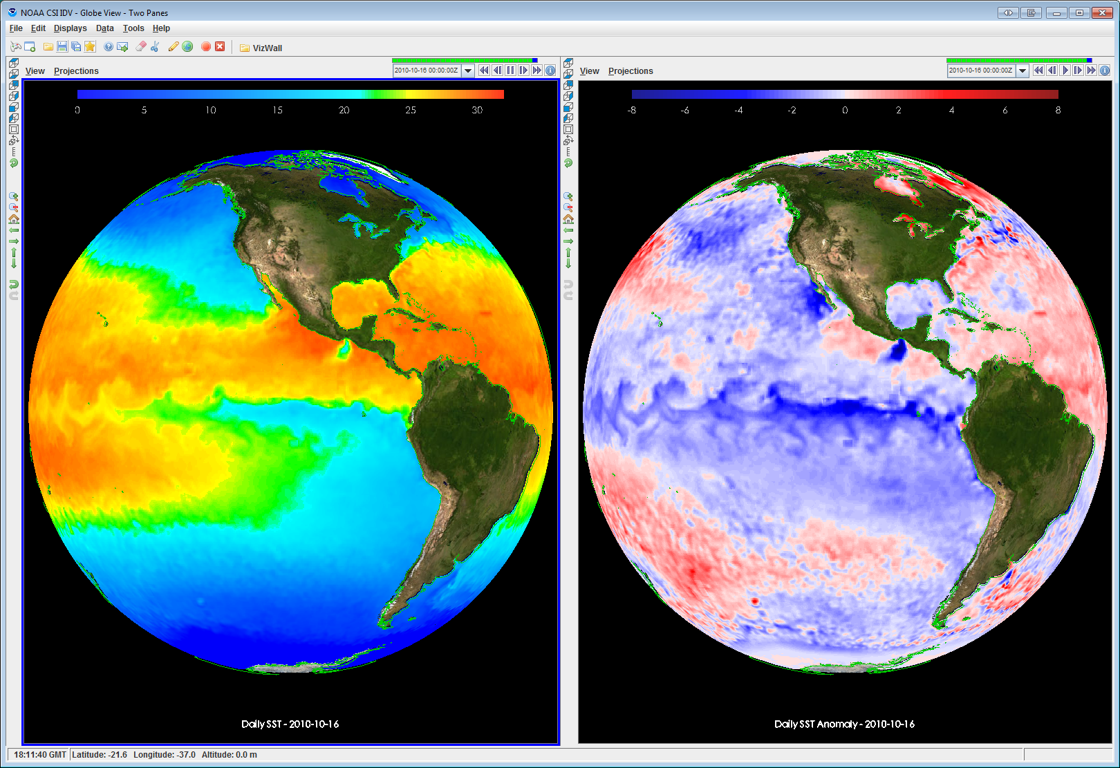Reset left pane view with the home icon
The width and height of the screenshot is (1120, 768).
14,219
